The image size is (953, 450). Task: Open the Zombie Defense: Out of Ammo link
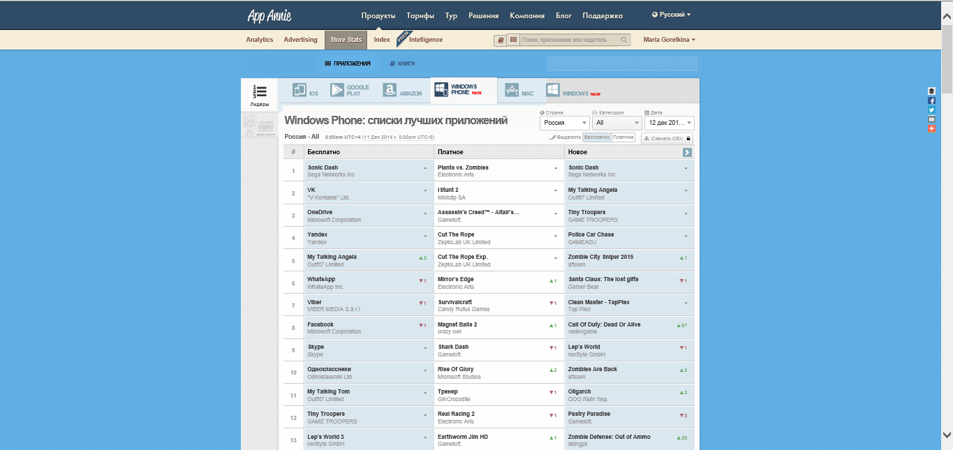(609, 437)
